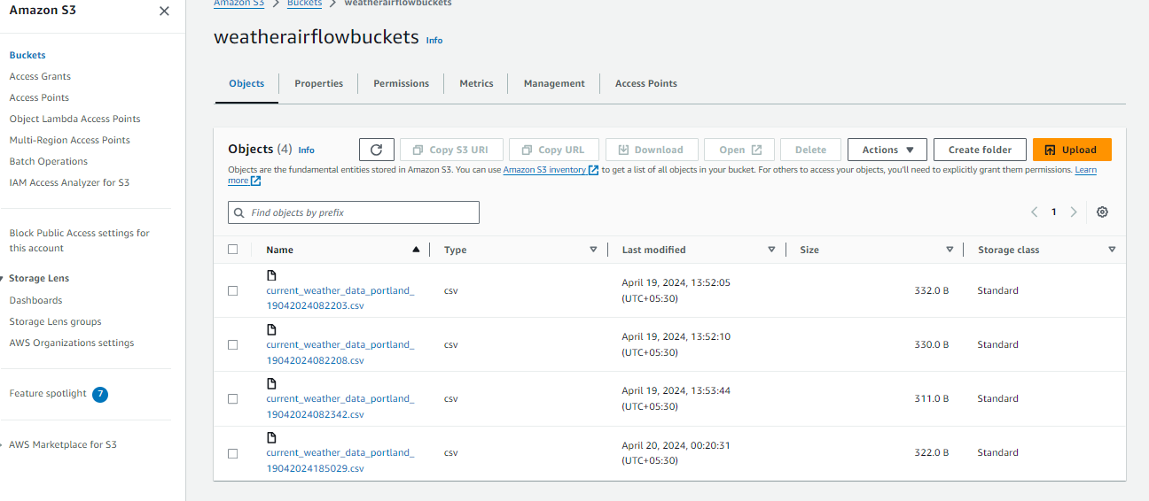Click the Create folder button
Screen dimensions: 1149x501
(x=980, y=150)
